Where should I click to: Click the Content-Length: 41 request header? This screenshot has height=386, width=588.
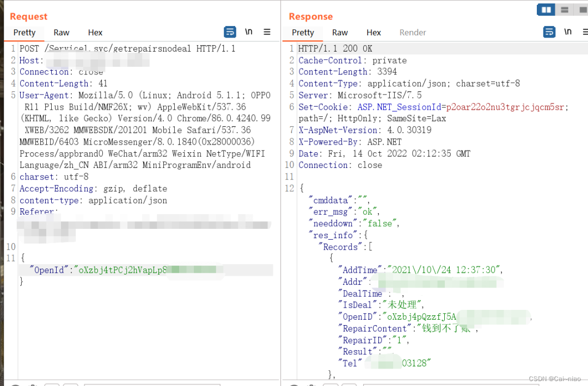point(63,83)
